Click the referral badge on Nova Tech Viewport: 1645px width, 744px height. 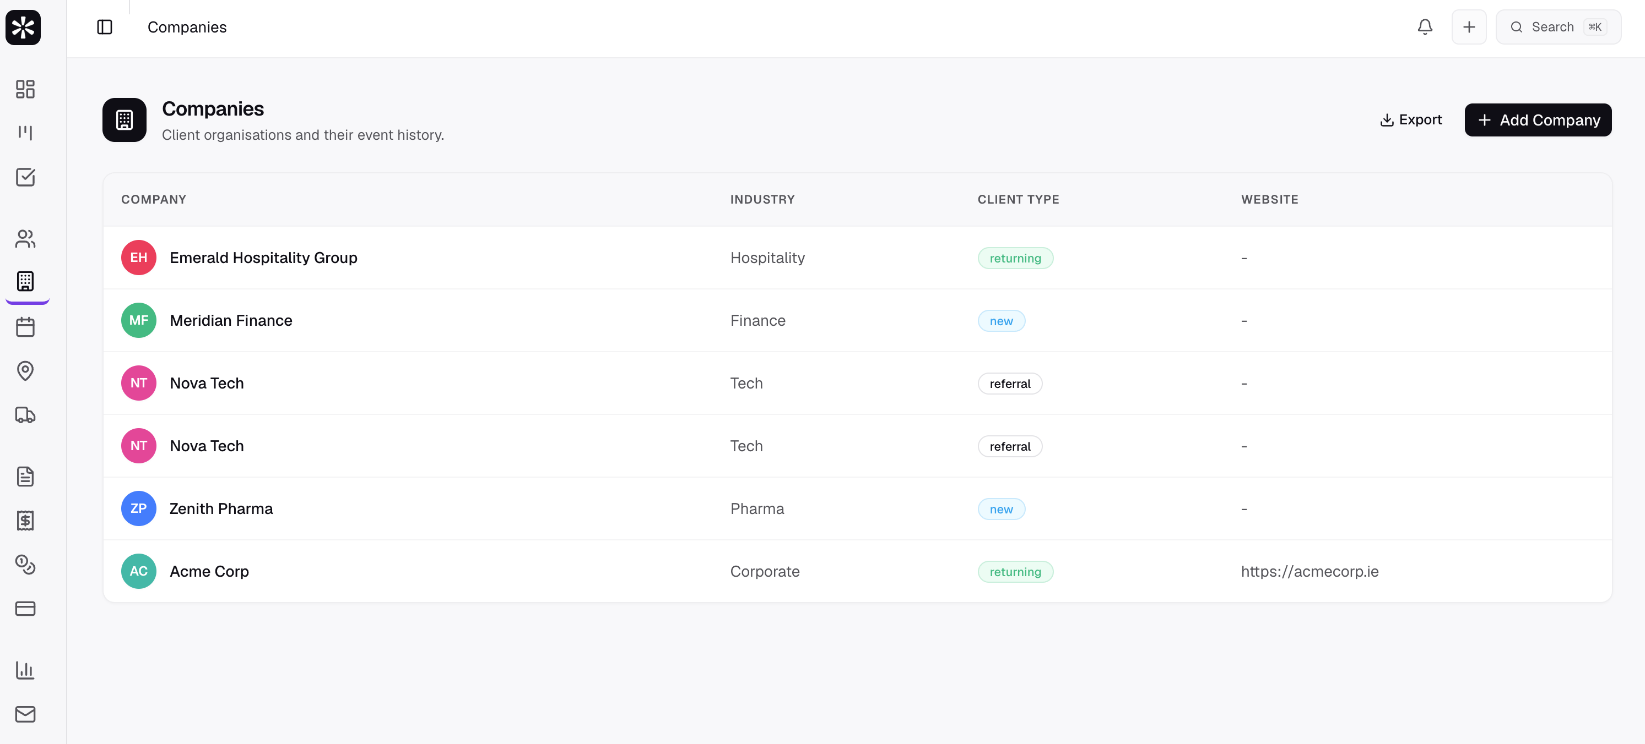point(1010,383)
